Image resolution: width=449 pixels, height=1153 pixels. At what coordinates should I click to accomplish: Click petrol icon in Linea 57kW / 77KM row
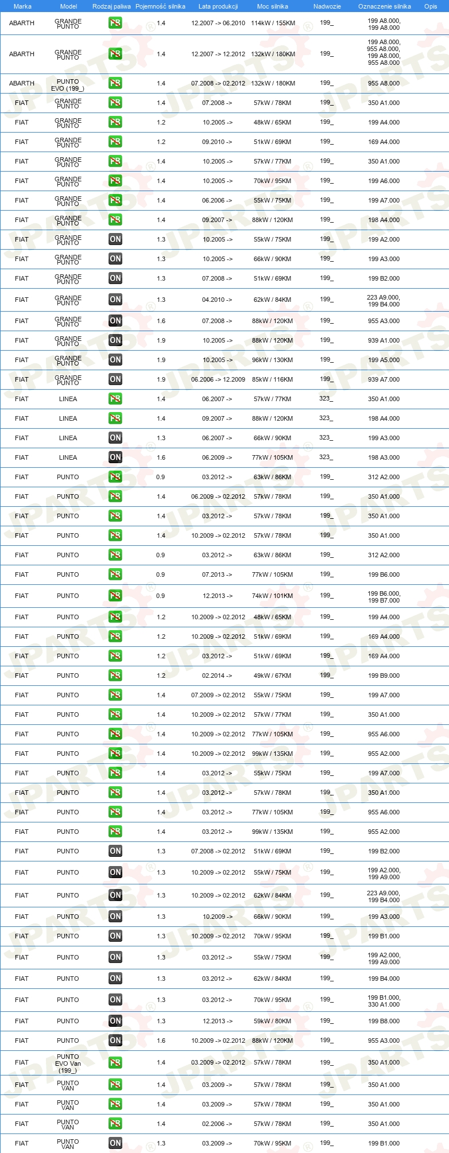coord(115,399)
